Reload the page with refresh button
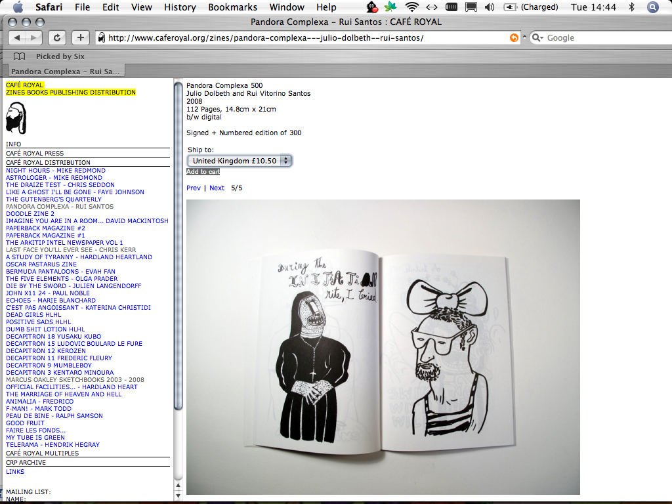The width and height of the screenshot is (672, 504). [x=57, y=37]
